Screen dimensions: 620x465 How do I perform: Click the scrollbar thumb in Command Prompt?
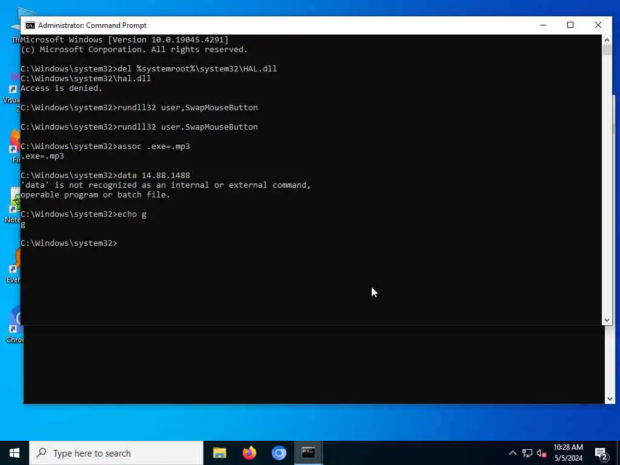(607, 50)
